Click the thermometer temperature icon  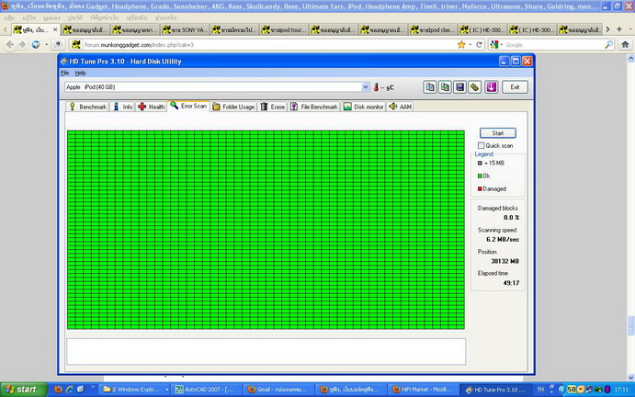376,87
